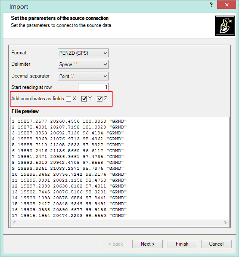This screenshot has height=257, width=239.
Task: Click the left scroll arrow in file preview
Action: tap(14, 222)
